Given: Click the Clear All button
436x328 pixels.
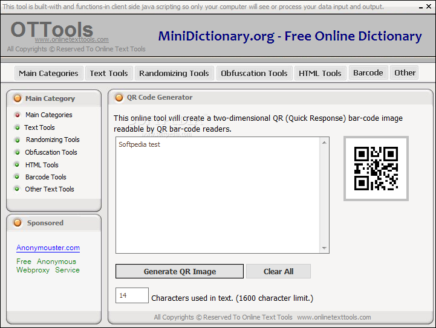Looking at the screenshot, I should (x=278, y=271).
